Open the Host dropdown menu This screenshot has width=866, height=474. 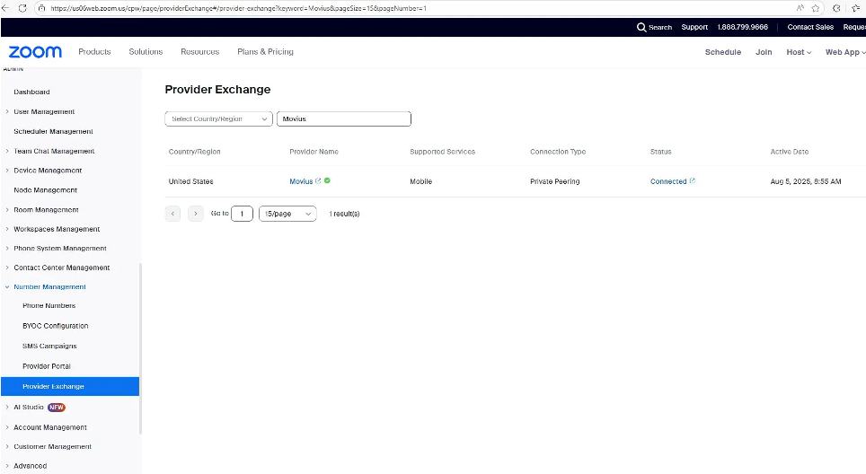point(800,52)
